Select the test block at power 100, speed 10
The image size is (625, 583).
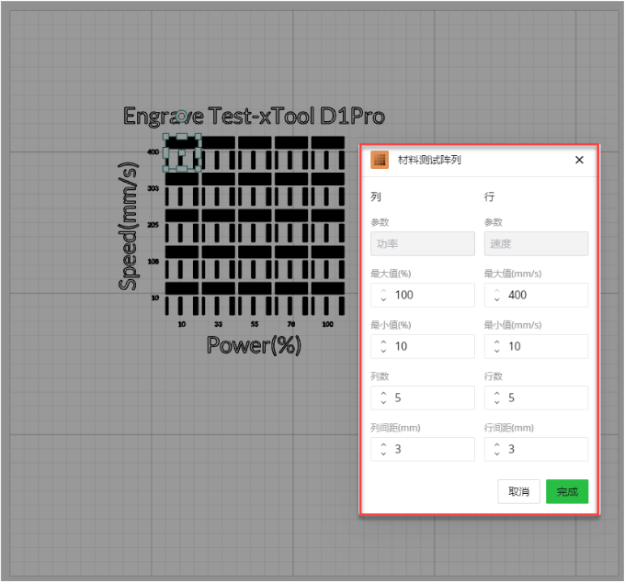pyautogui.click(x=327, y=298)
